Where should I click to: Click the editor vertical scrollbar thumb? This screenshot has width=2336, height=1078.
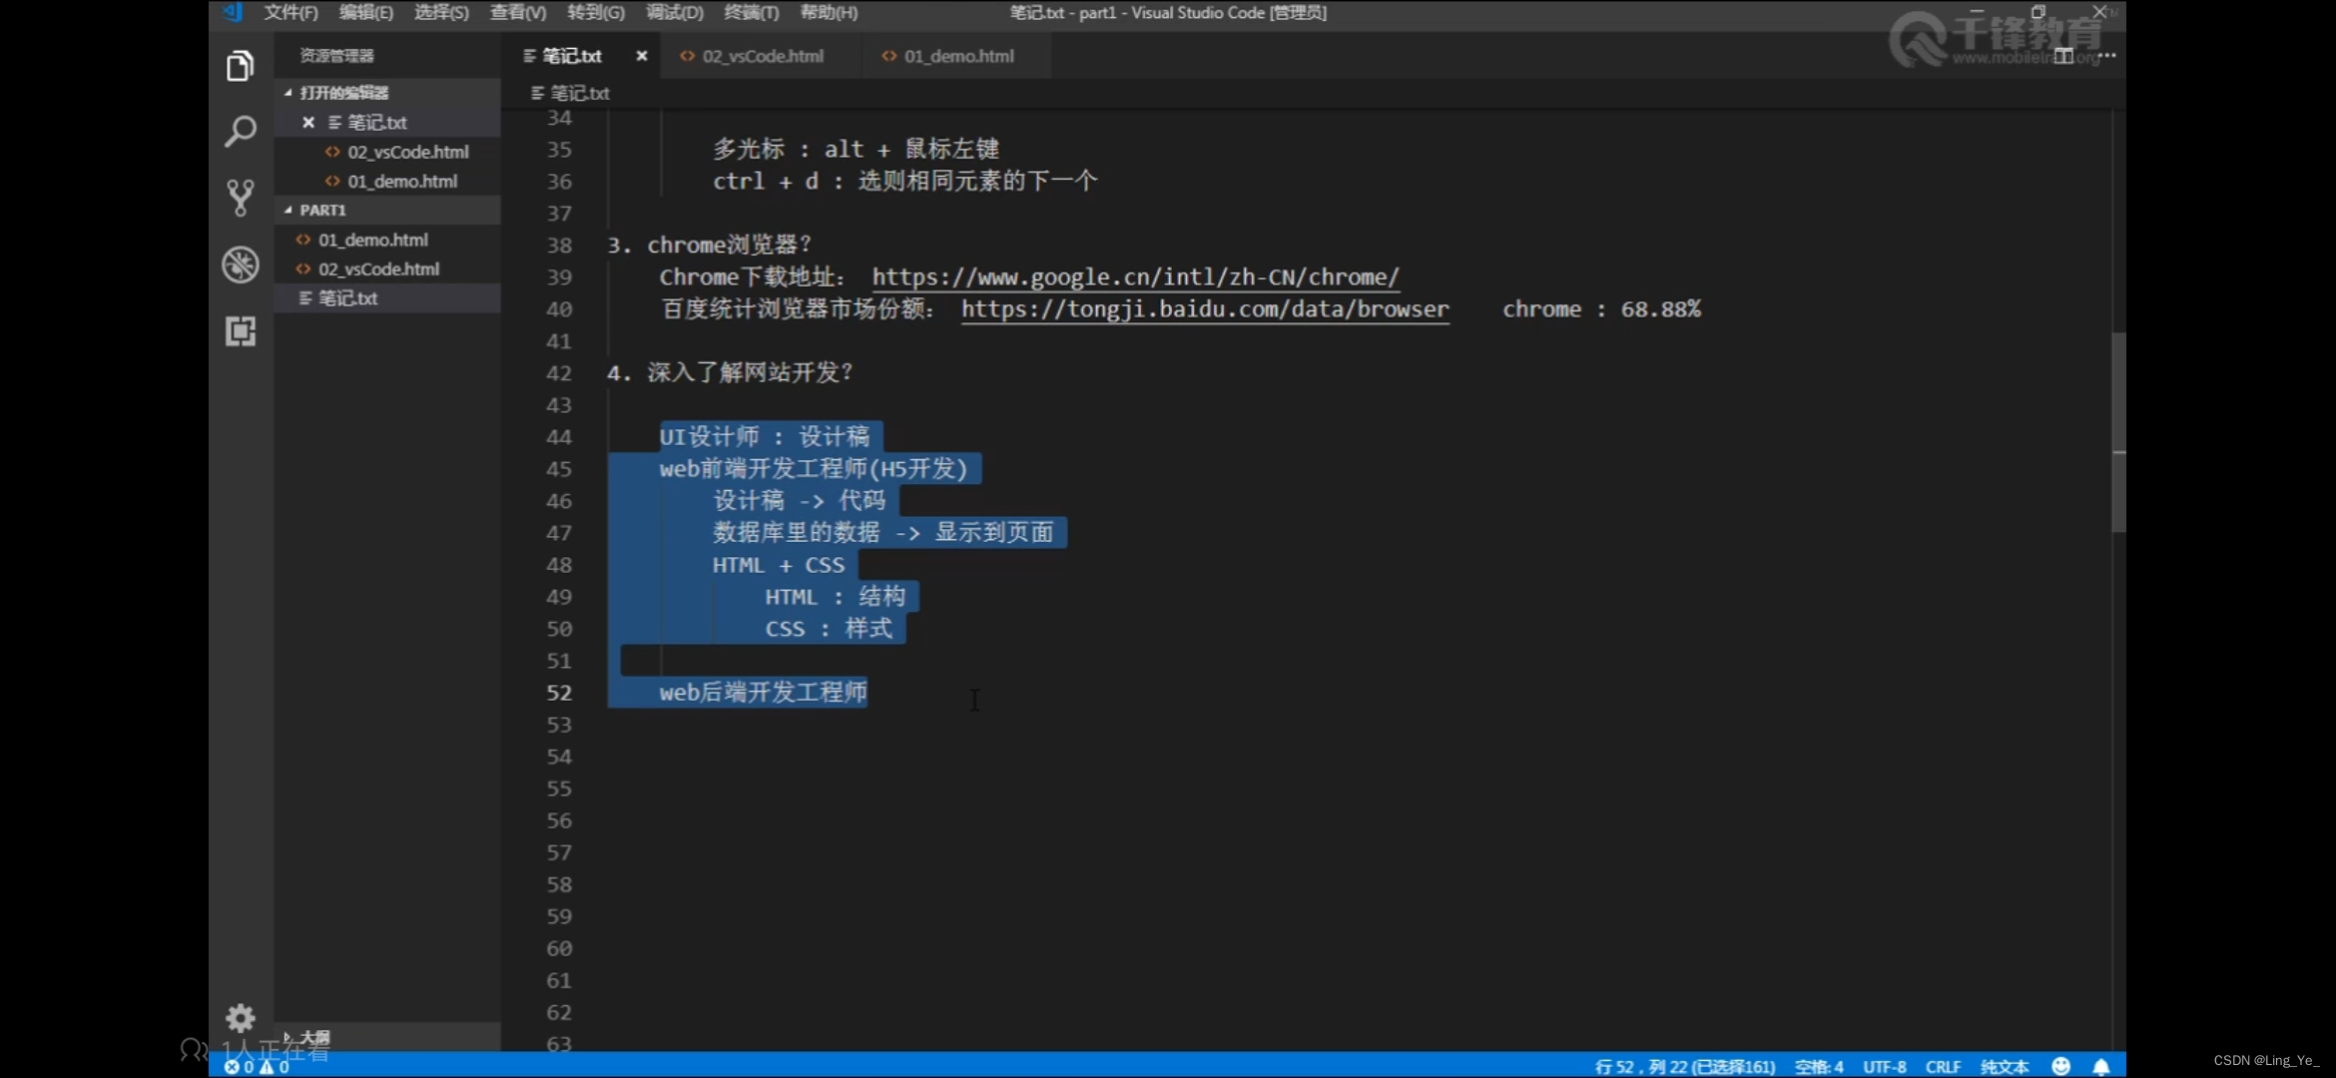click(2118, 431)
